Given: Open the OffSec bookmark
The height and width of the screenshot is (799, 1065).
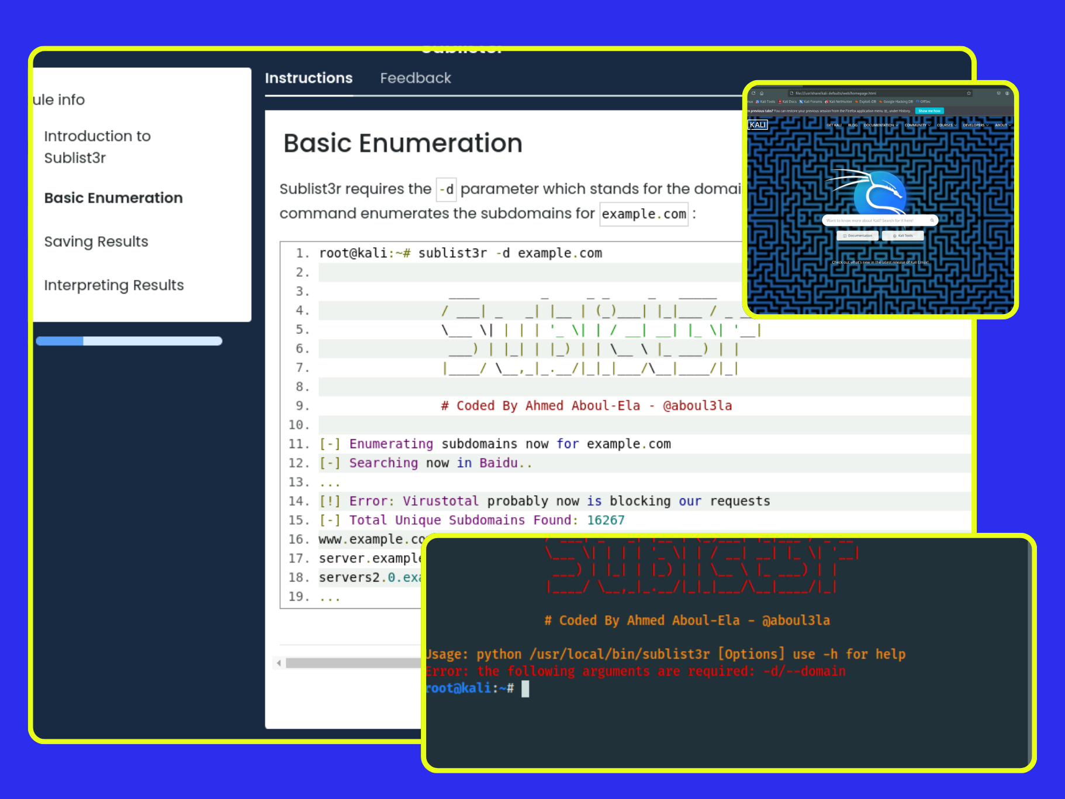Looking at the screenshot, I should [924, 102].
